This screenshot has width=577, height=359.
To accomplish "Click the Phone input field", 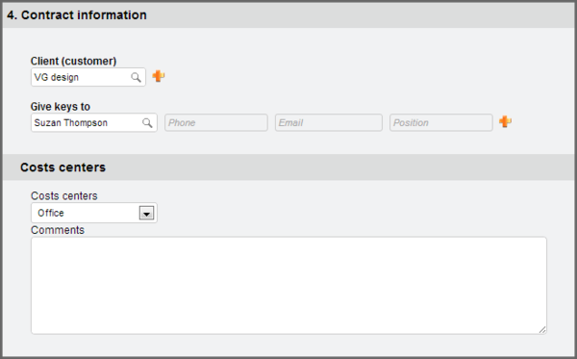I will click(x=216, y=122).
